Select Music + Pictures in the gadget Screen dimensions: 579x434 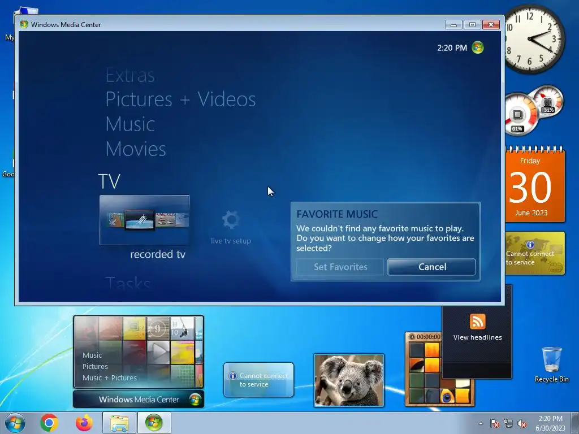point(109,378)
